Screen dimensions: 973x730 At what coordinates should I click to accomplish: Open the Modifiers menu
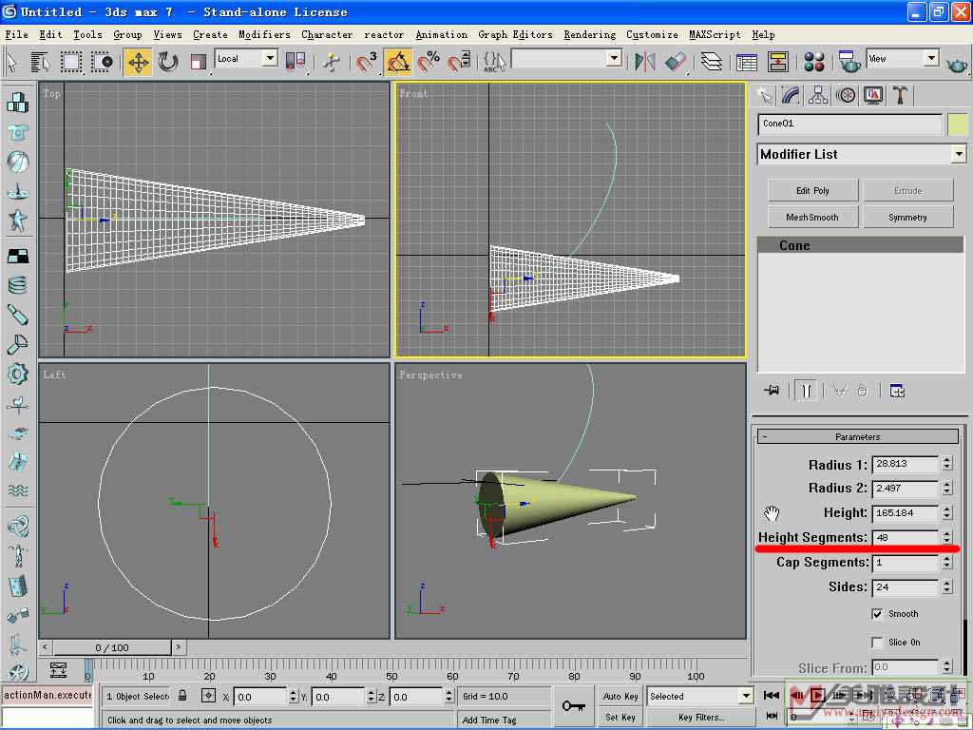pos(264,35)
